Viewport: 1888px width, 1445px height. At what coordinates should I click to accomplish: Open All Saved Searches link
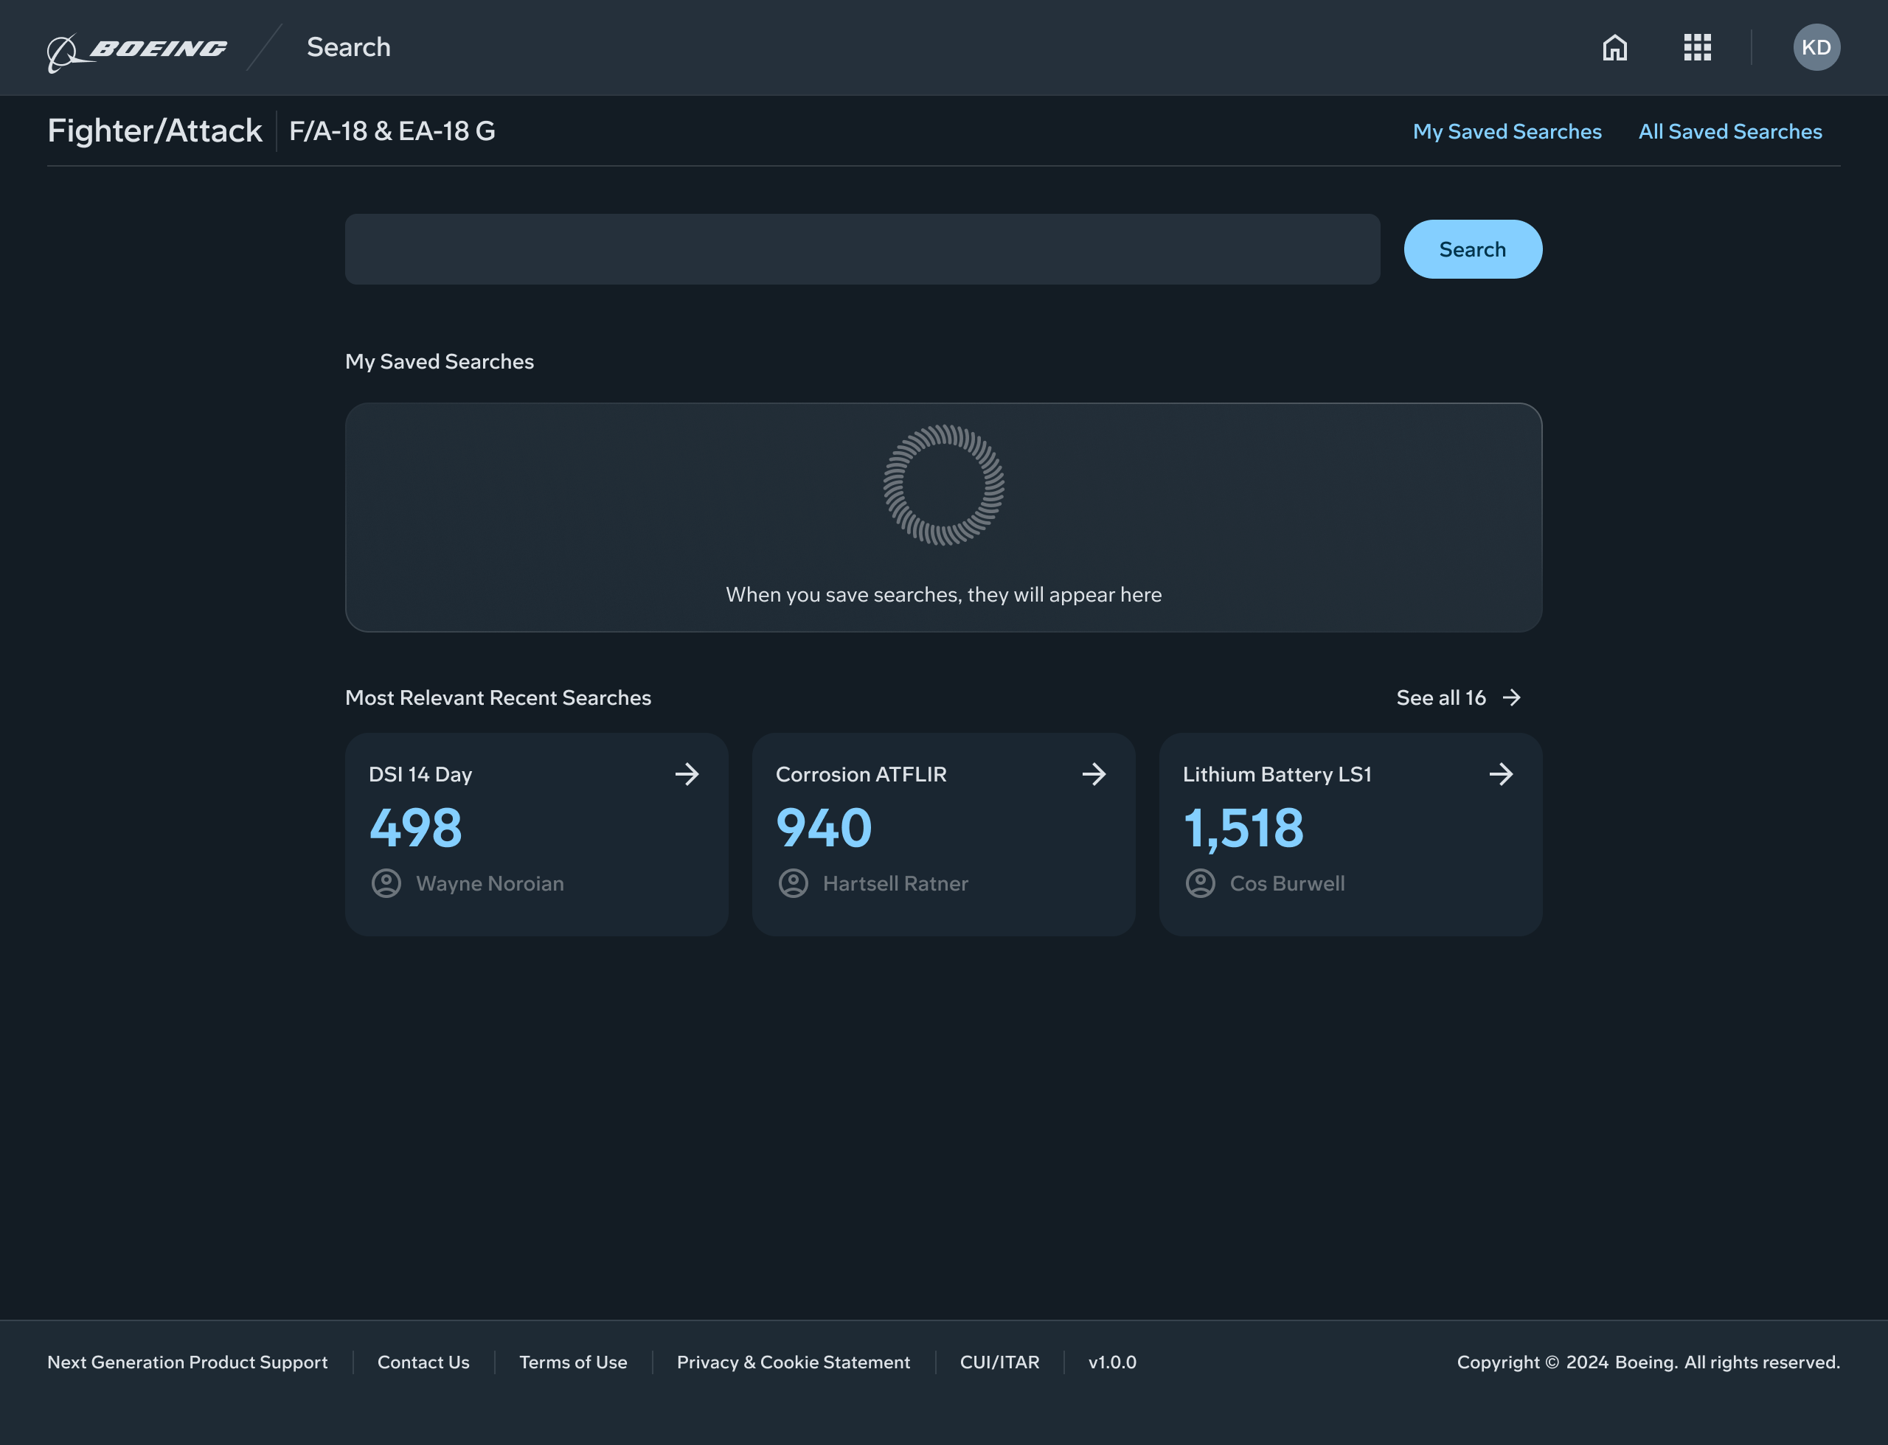1729,131
